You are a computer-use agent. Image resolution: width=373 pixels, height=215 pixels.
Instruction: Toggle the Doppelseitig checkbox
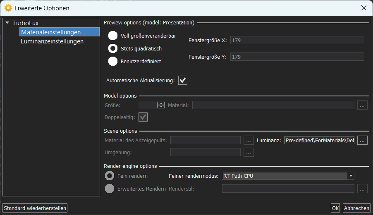click(143, 117)
